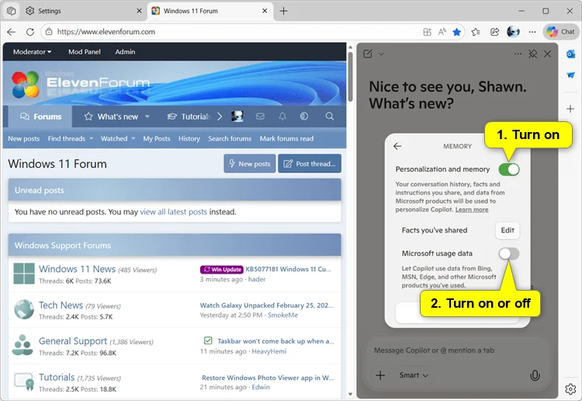Open the blue paper plane sidebar icon
The height and width of the screenshot is (401, 582).
pyautogui.click(x=570, y=75)
